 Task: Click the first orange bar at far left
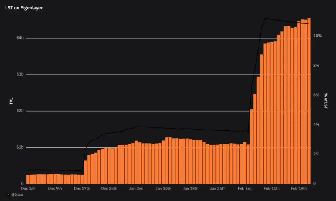point(28,179)
